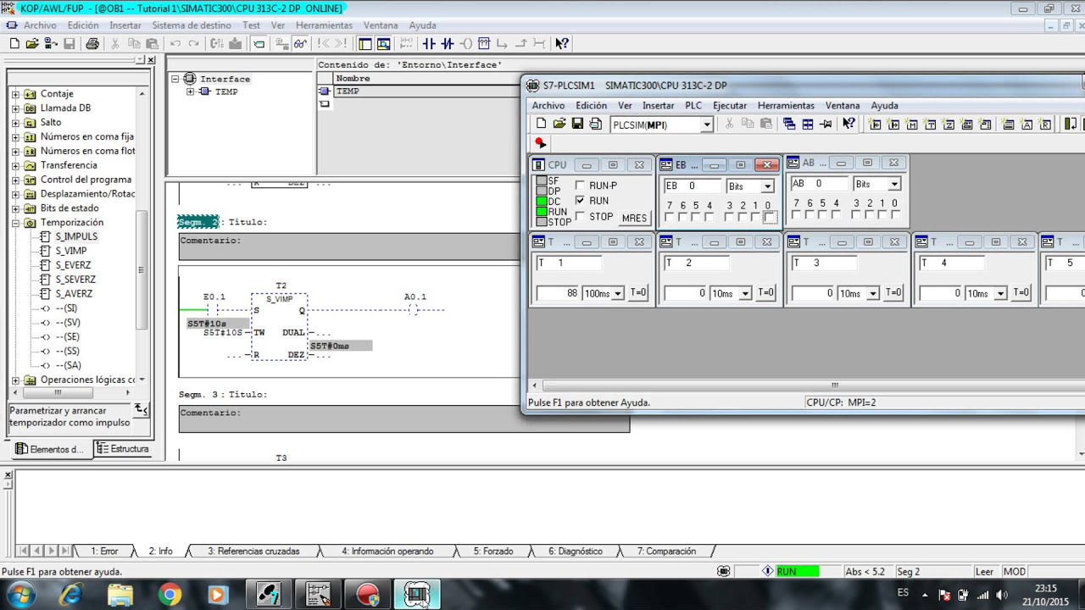Screen dimensions: 1085x610
Task: Expand the Contaje folder in element tree
Action: click(15, 94)
